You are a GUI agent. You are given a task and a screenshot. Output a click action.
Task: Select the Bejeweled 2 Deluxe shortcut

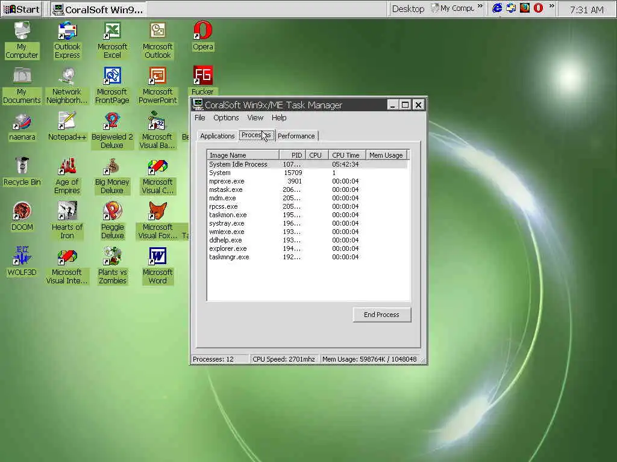click(x=112, y=131)
